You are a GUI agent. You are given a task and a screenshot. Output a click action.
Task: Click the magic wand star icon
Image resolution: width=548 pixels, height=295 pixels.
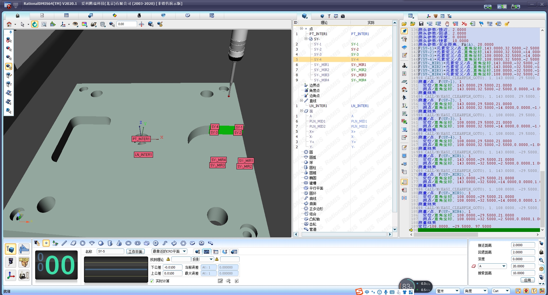(x=507, y=24)
